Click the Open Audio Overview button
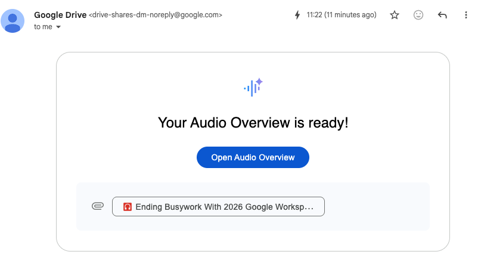The height and width of the screenshot is (267, 481). click(253, 157)
